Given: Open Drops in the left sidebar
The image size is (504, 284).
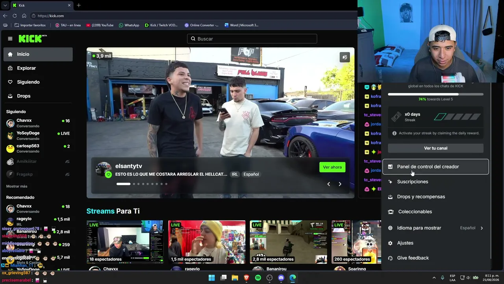Looking at the screenshot, I should [x=38, y=96].
